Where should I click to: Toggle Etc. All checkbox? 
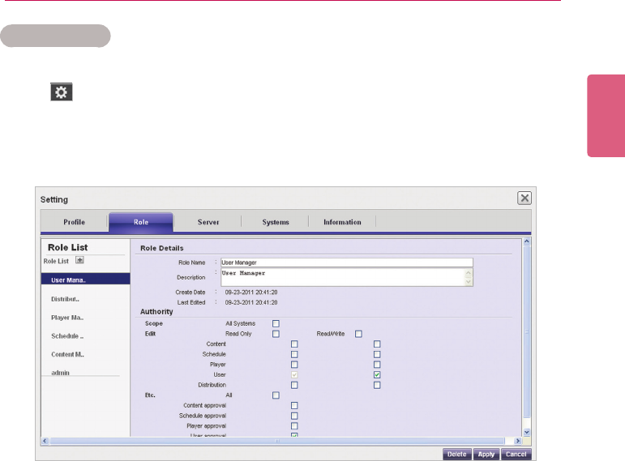276,395
